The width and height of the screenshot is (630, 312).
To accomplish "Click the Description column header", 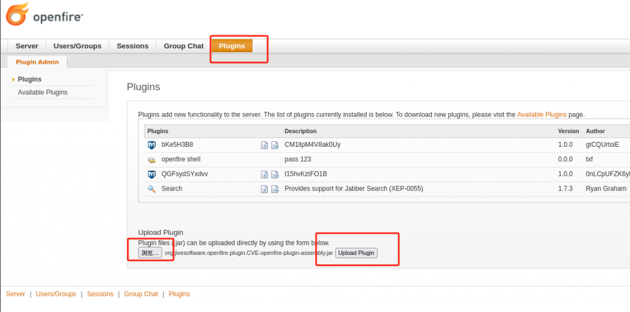I will [300, 131].
